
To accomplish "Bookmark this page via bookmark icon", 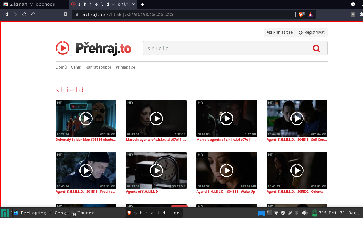I will click(66, 14).
